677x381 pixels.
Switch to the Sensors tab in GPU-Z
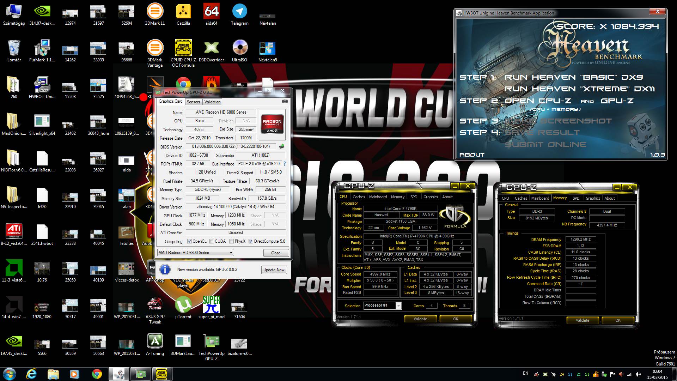click(x=193, y=102)
